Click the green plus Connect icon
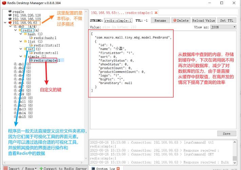Viewport: 241px width, 170px height. [x=41, y=168]
